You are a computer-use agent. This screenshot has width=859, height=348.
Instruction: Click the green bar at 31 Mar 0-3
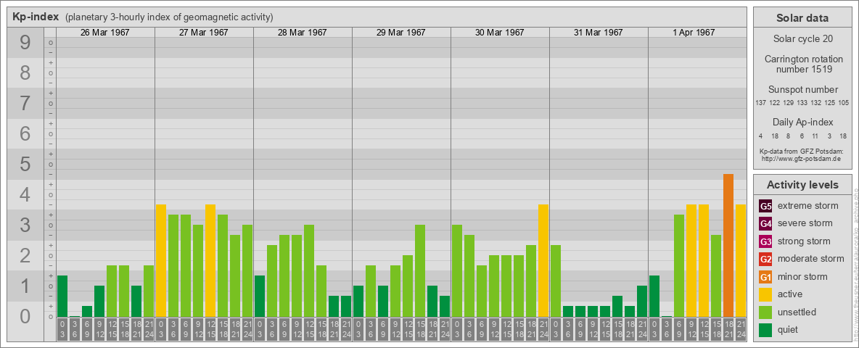(556, 281)
